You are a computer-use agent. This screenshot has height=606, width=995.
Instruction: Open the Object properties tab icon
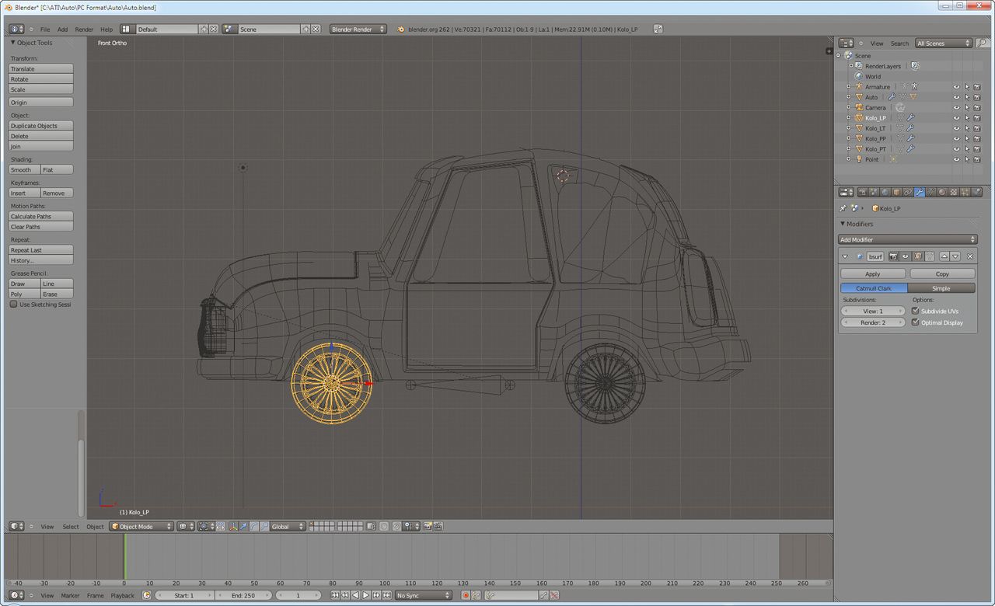click(x=896, y=192)
